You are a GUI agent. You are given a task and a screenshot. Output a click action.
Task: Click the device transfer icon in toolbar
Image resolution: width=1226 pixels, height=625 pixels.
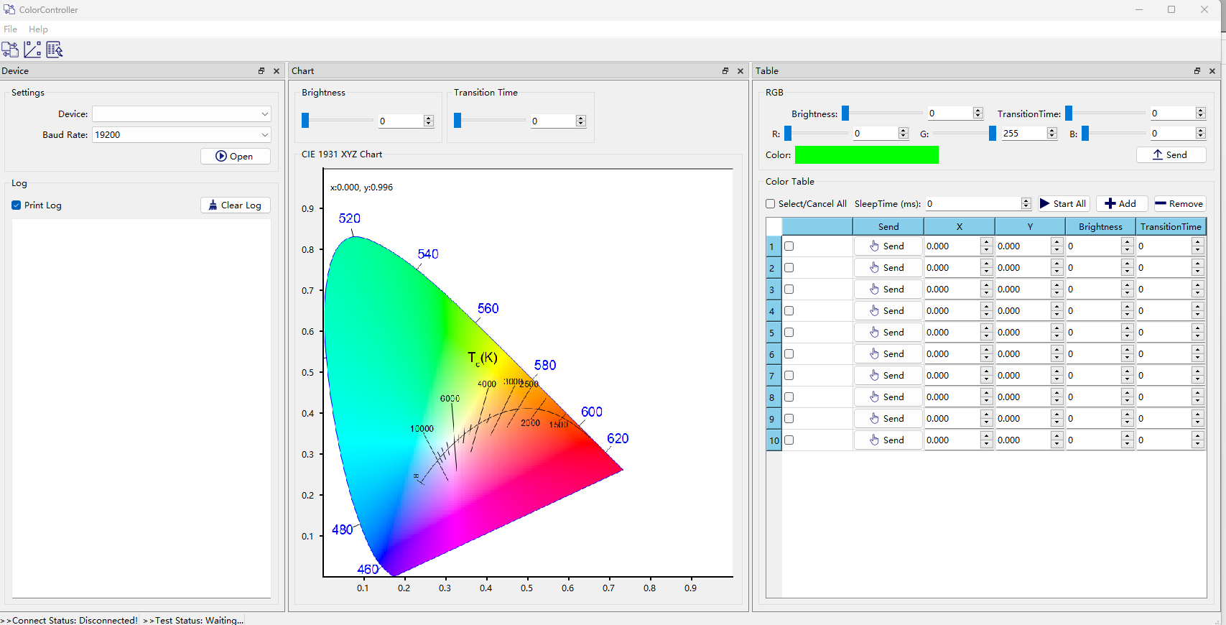pos(10,50)
